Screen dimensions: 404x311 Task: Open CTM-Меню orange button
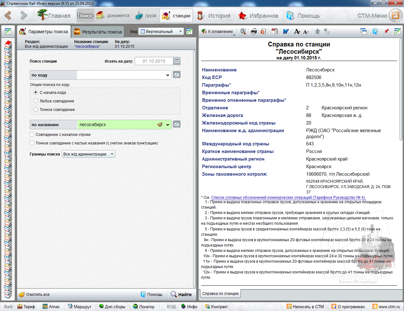395,15
